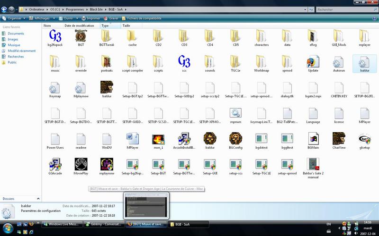
Task: Click the Windows Start orb
Action: [8, 228]
